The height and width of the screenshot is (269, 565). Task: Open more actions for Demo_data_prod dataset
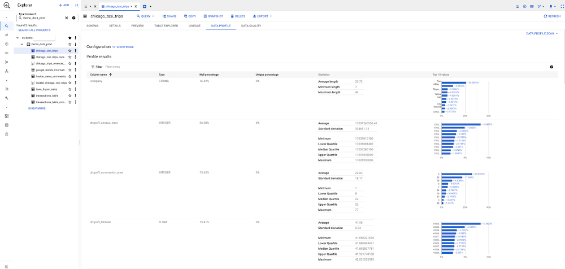coord(75,44)
